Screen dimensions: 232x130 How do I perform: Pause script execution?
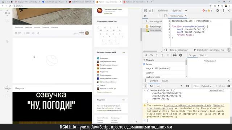(x=146, y=55)
